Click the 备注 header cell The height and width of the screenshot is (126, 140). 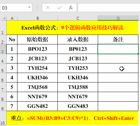118,39
